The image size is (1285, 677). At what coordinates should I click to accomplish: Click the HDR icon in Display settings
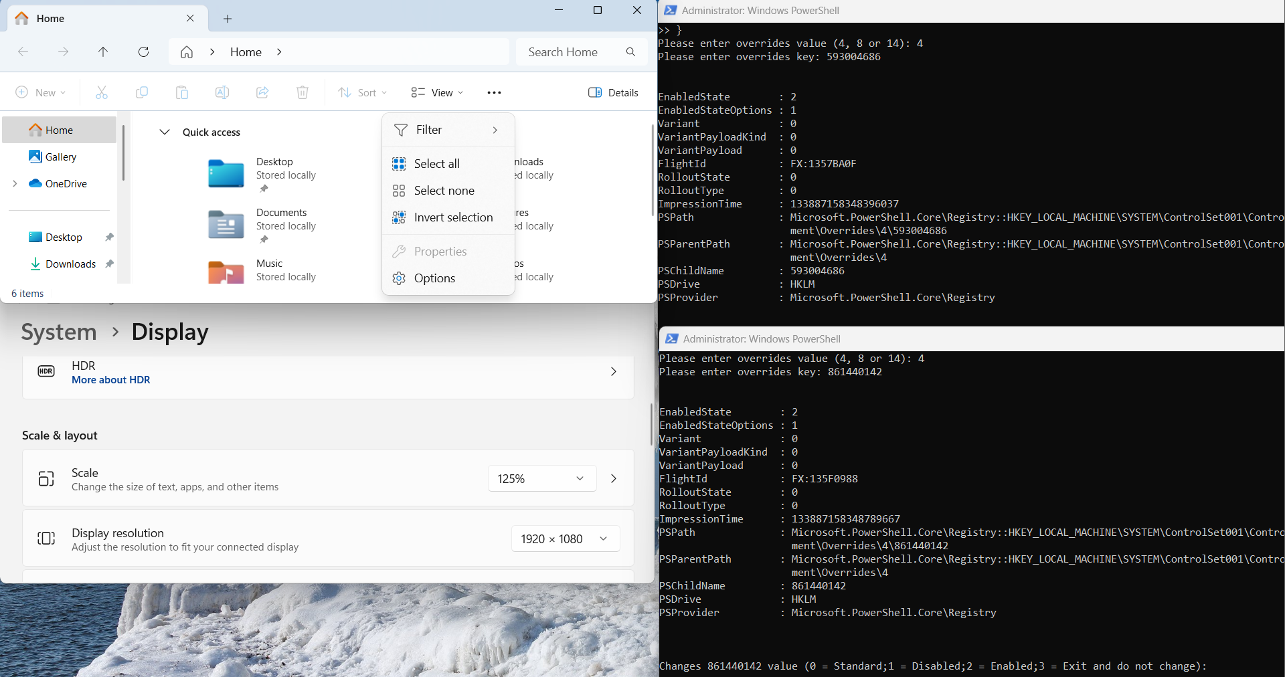coord(46,372)
